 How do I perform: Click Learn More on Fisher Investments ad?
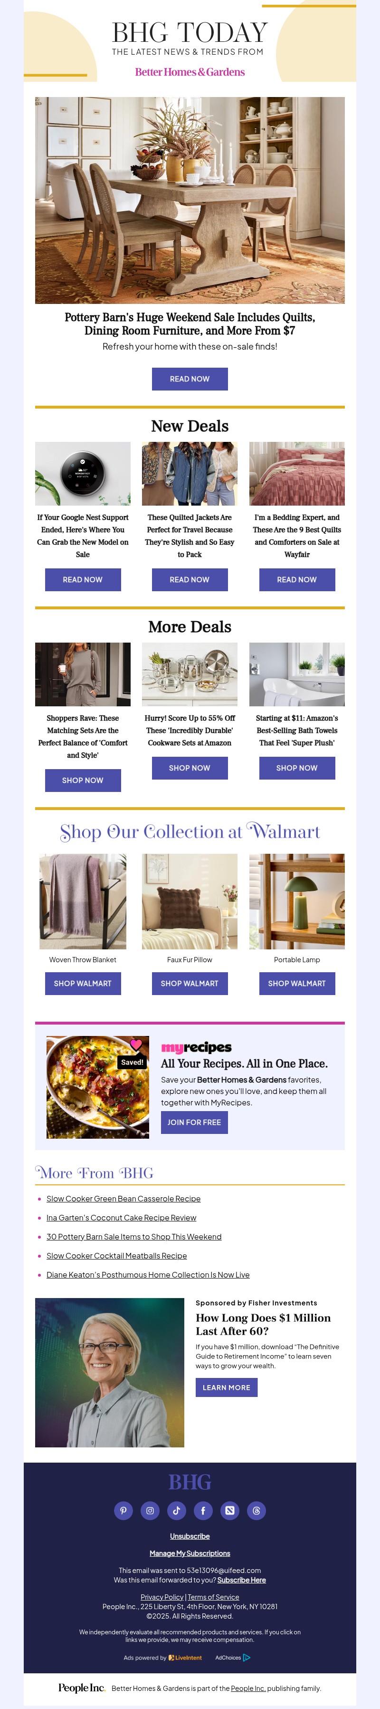[227, 1388]
